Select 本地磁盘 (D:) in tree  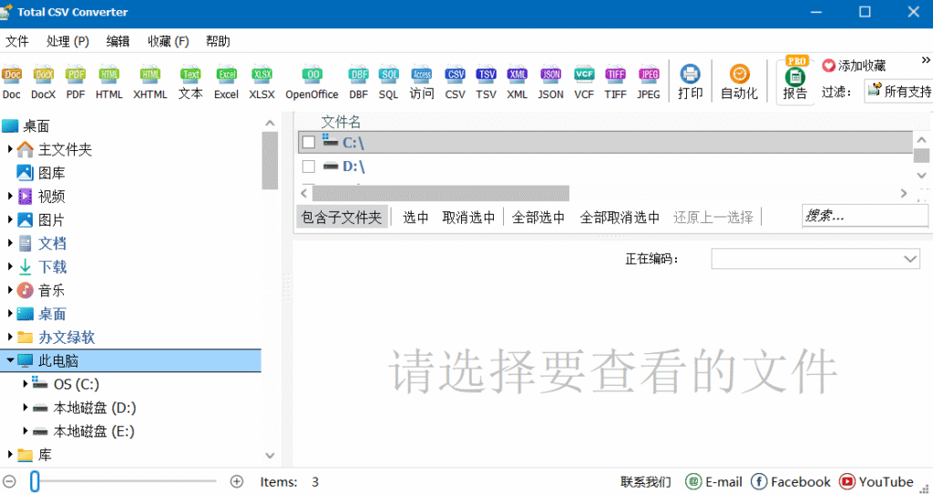(95, 408)
